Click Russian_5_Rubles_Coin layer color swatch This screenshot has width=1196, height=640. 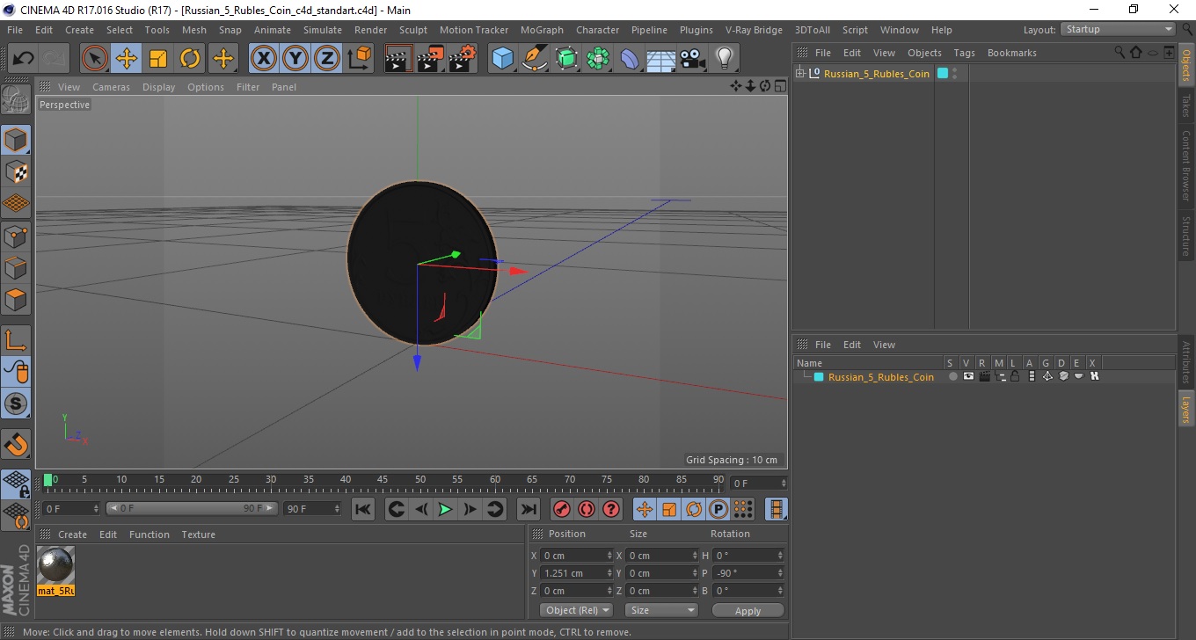(x=819, y=376)
